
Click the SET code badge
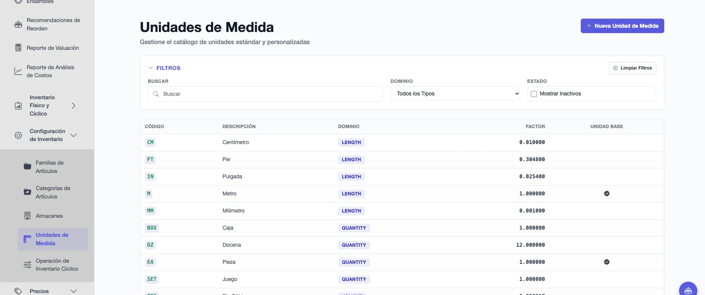[152, 279]
